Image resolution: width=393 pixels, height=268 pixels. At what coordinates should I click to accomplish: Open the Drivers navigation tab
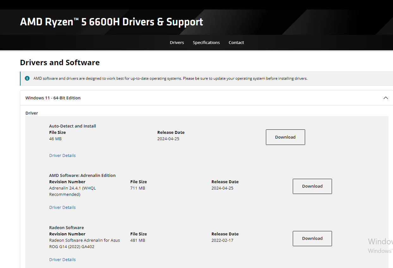(x=177, y=42)
